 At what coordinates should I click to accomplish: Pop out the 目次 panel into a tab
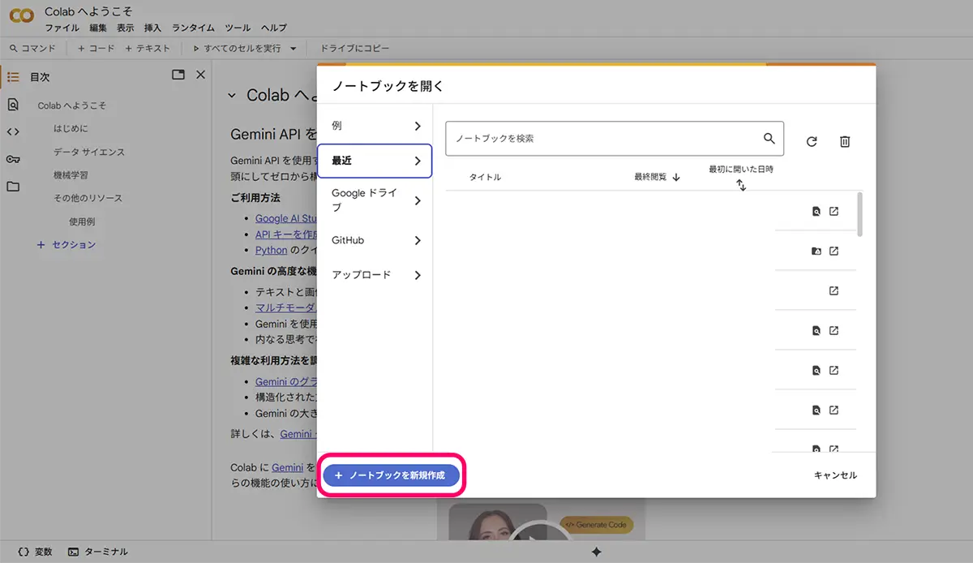(x=178, y=75)
